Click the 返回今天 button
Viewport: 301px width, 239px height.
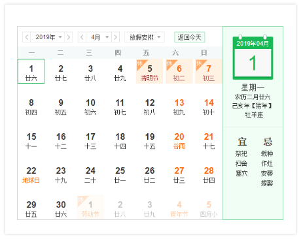pyautogui.click(x=190, y=37)
